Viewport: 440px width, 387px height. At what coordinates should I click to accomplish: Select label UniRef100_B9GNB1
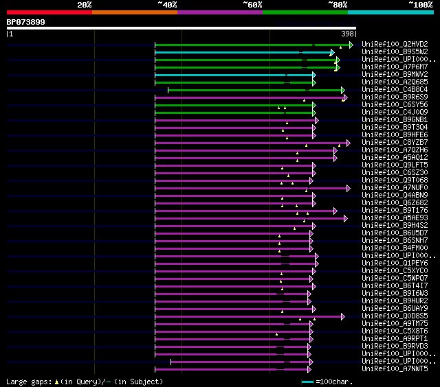395,119
